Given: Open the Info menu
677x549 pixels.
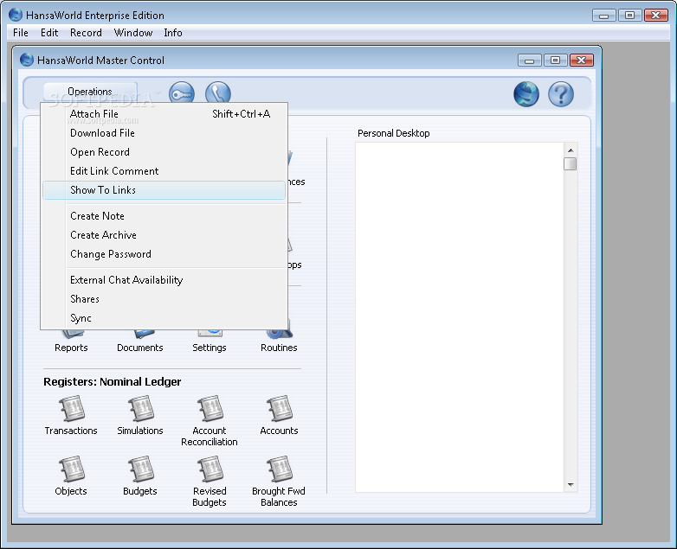Looking at the screenshot, I should (x=173, y=33).
